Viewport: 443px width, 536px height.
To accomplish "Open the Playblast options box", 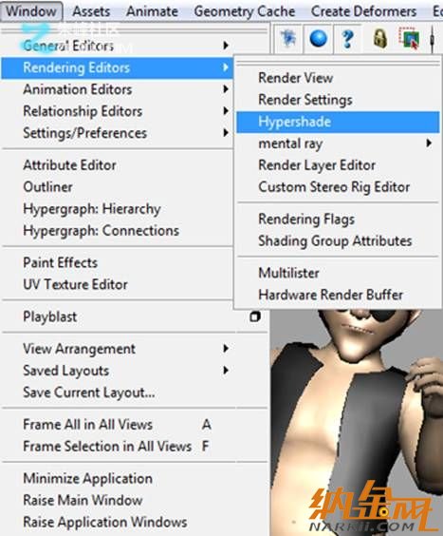I will coord(255,316).
